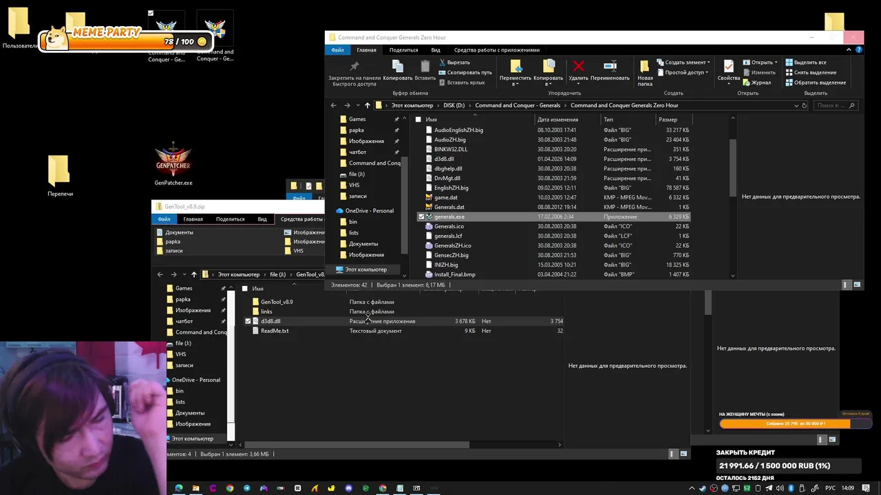Go back in the Zero Hour window

[334, 105]
